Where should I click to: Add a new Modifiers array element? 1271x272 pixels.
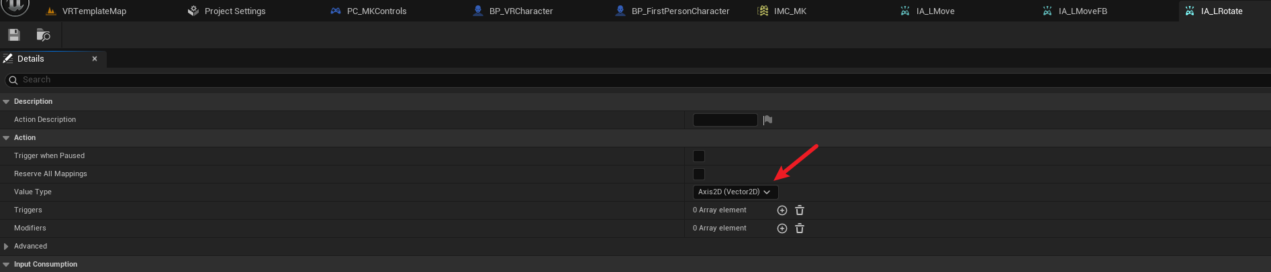pos(782,228)
